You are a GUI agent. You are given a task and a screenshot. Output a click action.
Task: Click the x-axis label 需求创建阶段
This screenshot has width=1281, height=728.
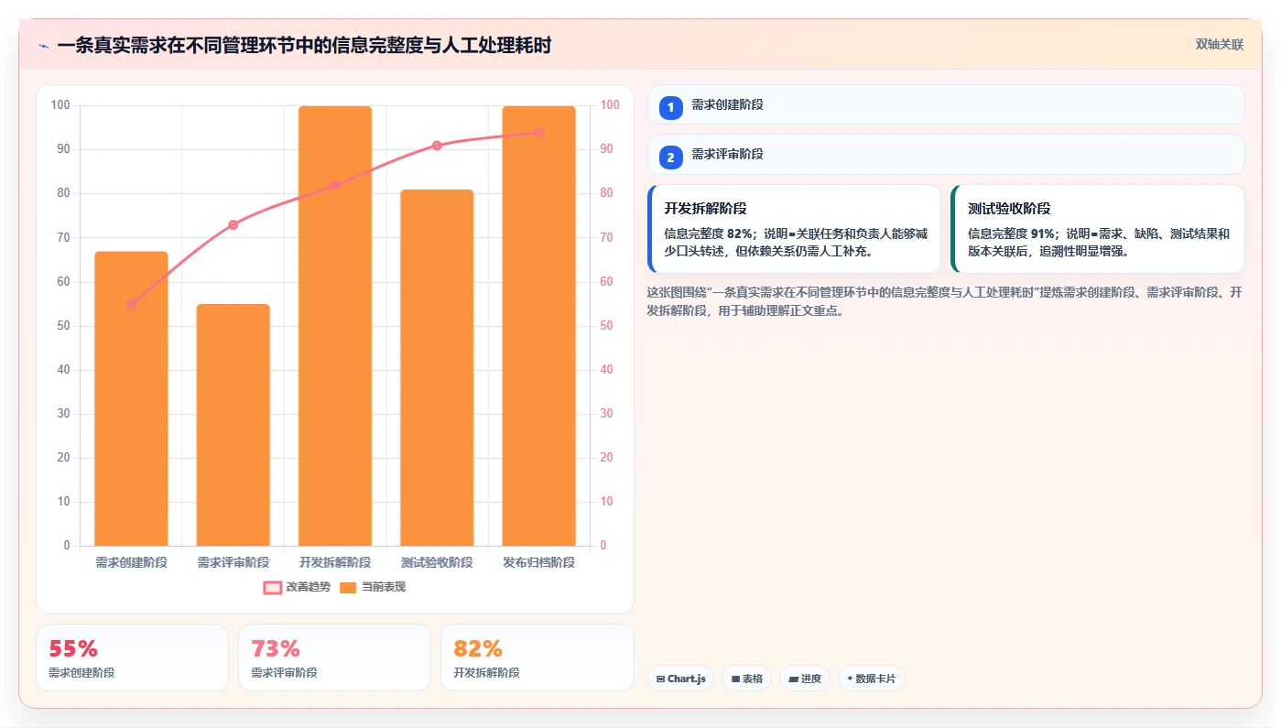pyautogui.click(x=131, y=562)
